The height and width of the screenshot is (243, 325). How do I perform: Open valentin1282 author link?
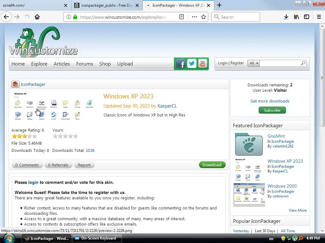[x=283, y=146]
